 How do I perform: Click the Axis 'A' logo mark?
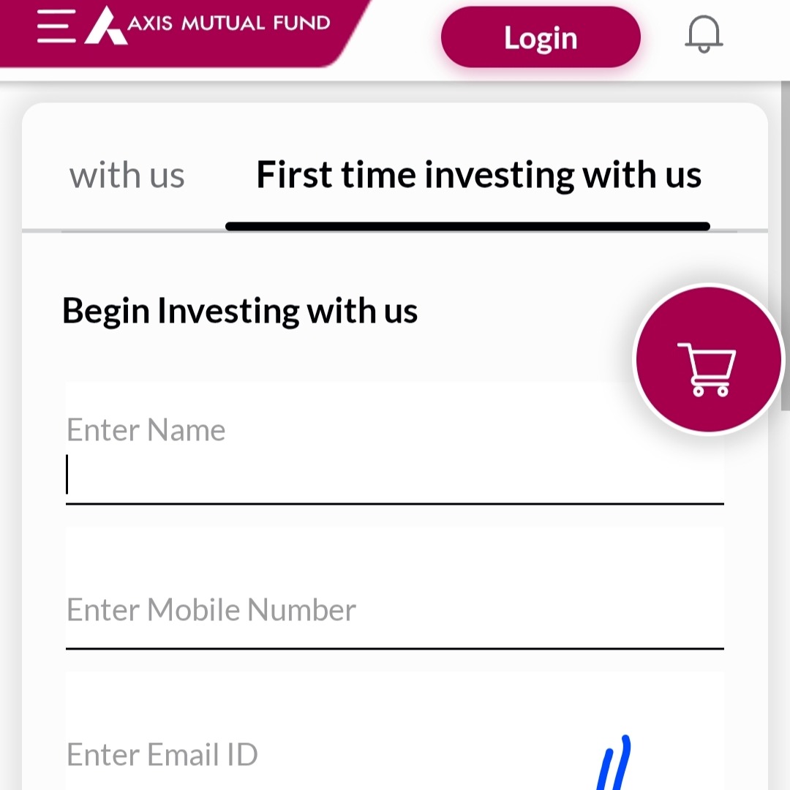click(105, 26)
